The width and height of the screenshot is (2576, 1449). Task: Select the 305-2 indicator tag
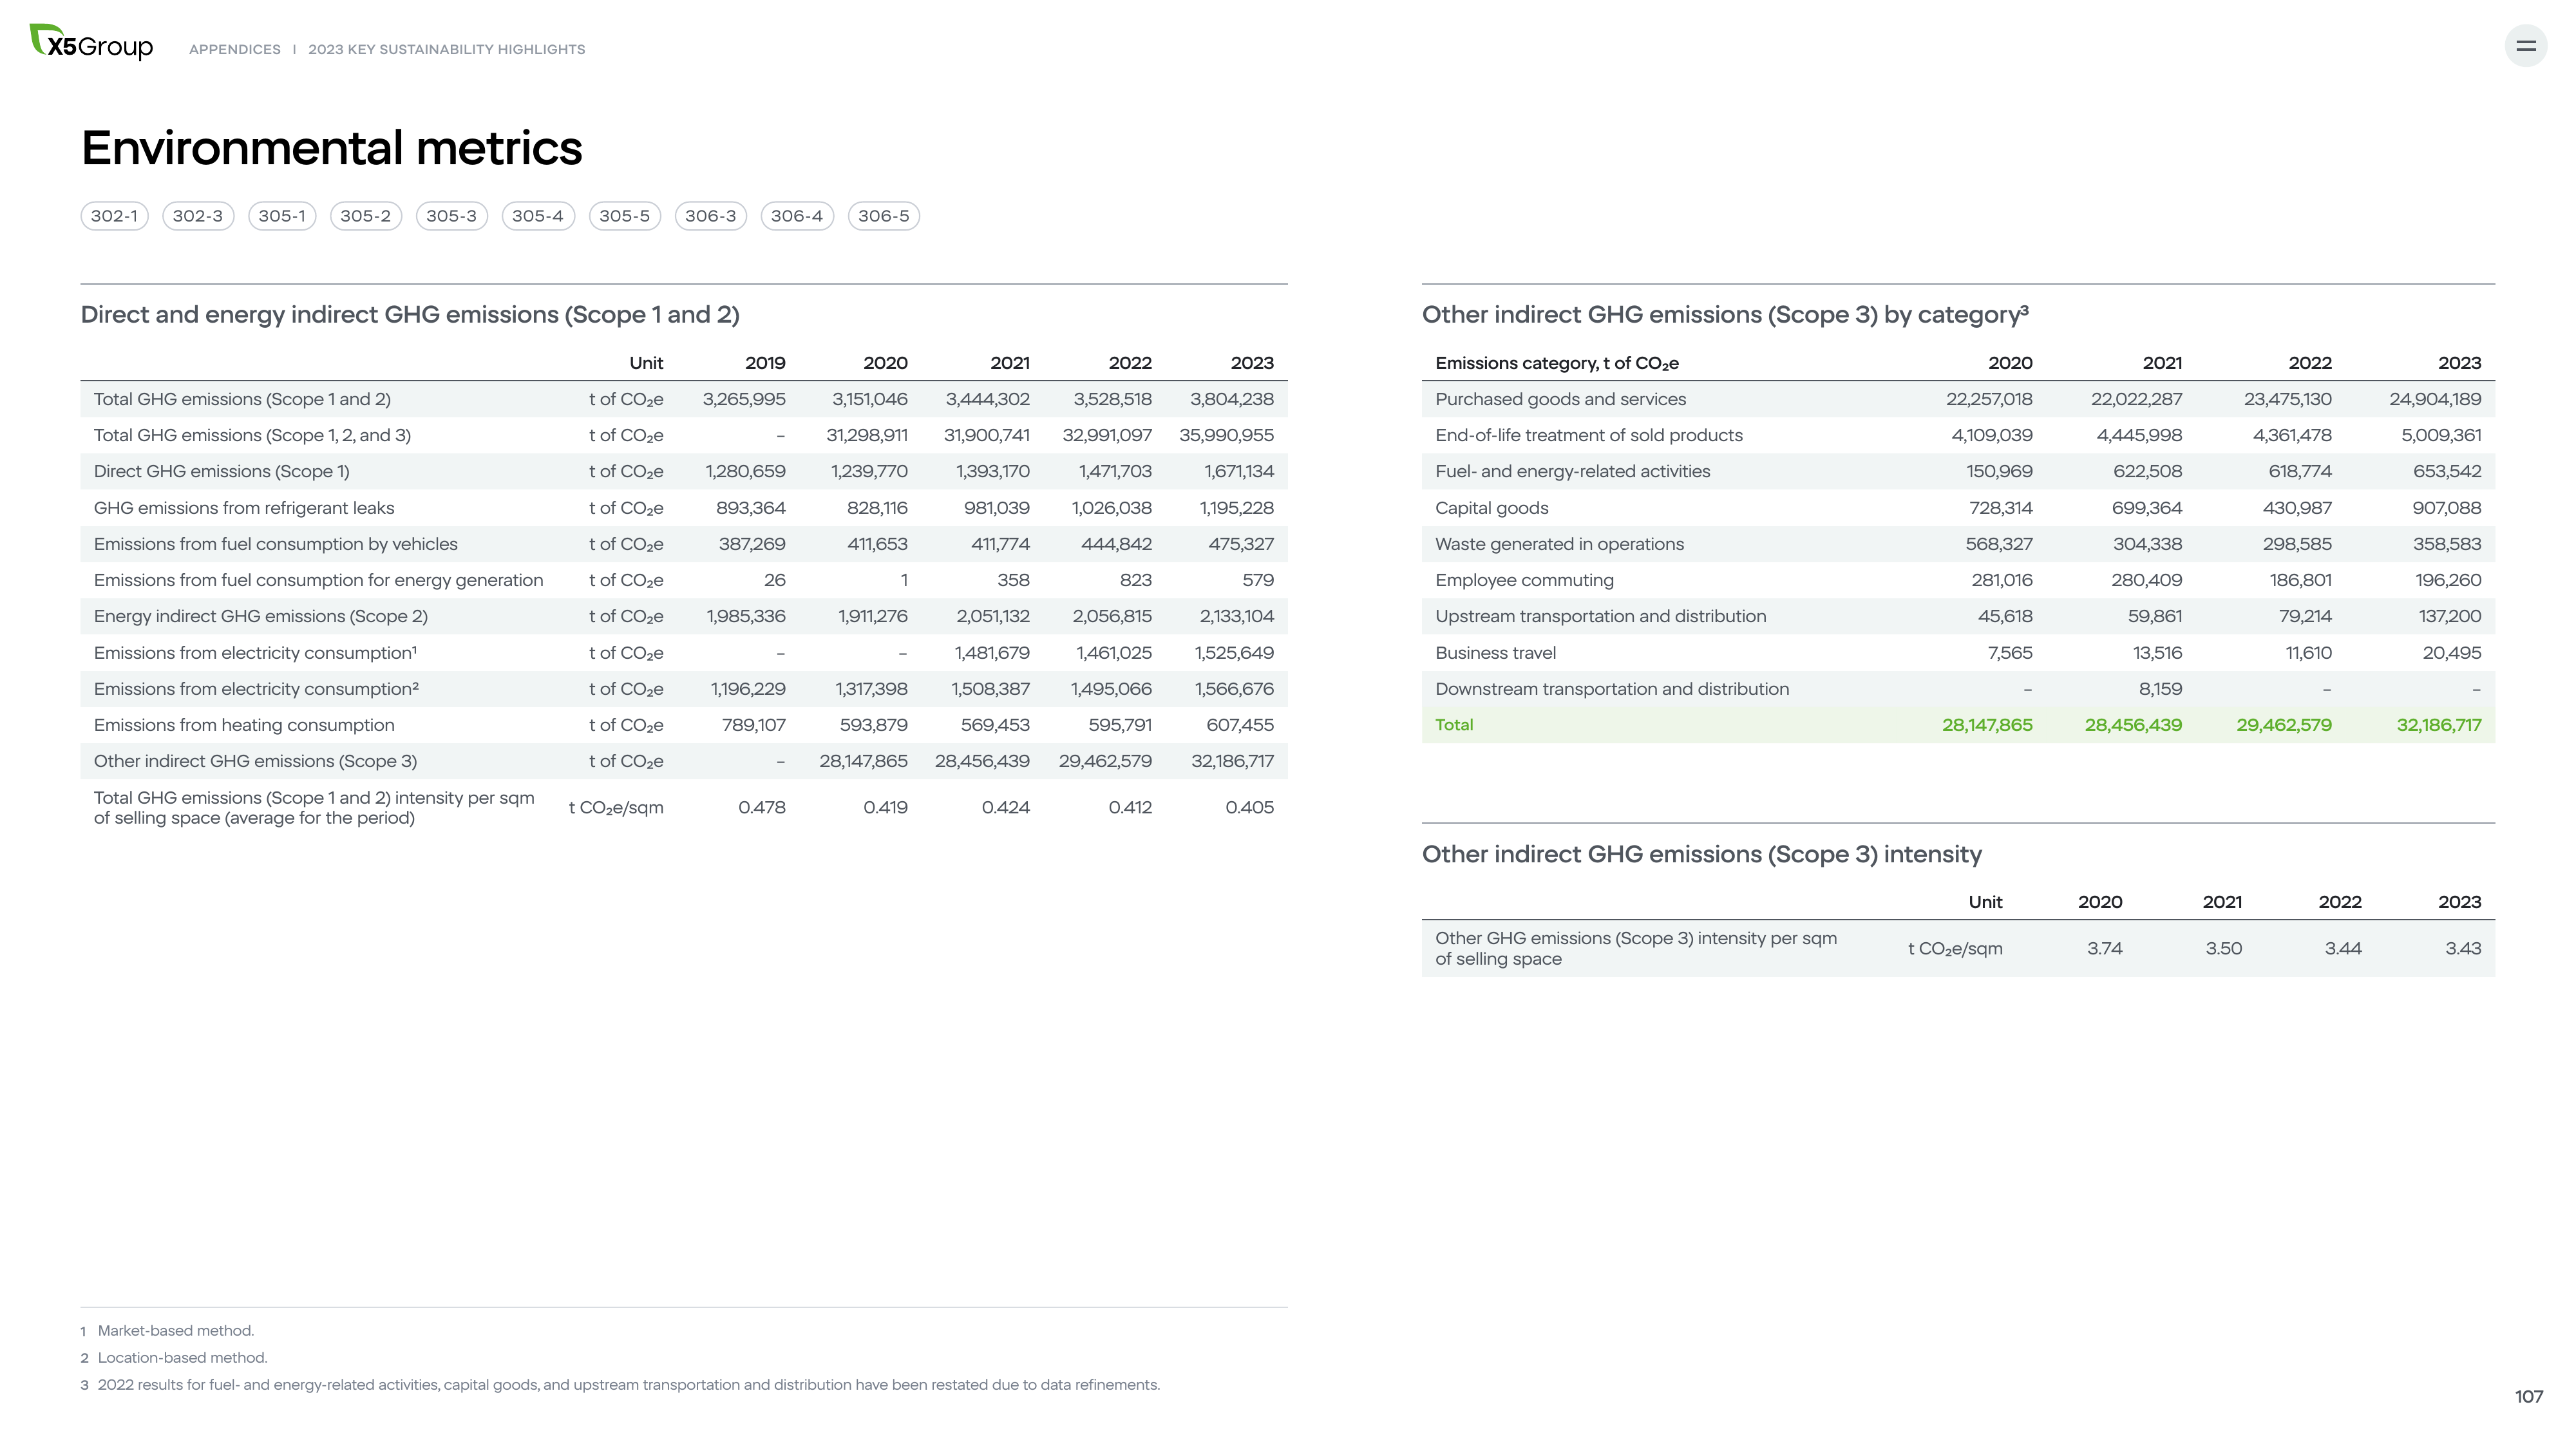[366, 216]
